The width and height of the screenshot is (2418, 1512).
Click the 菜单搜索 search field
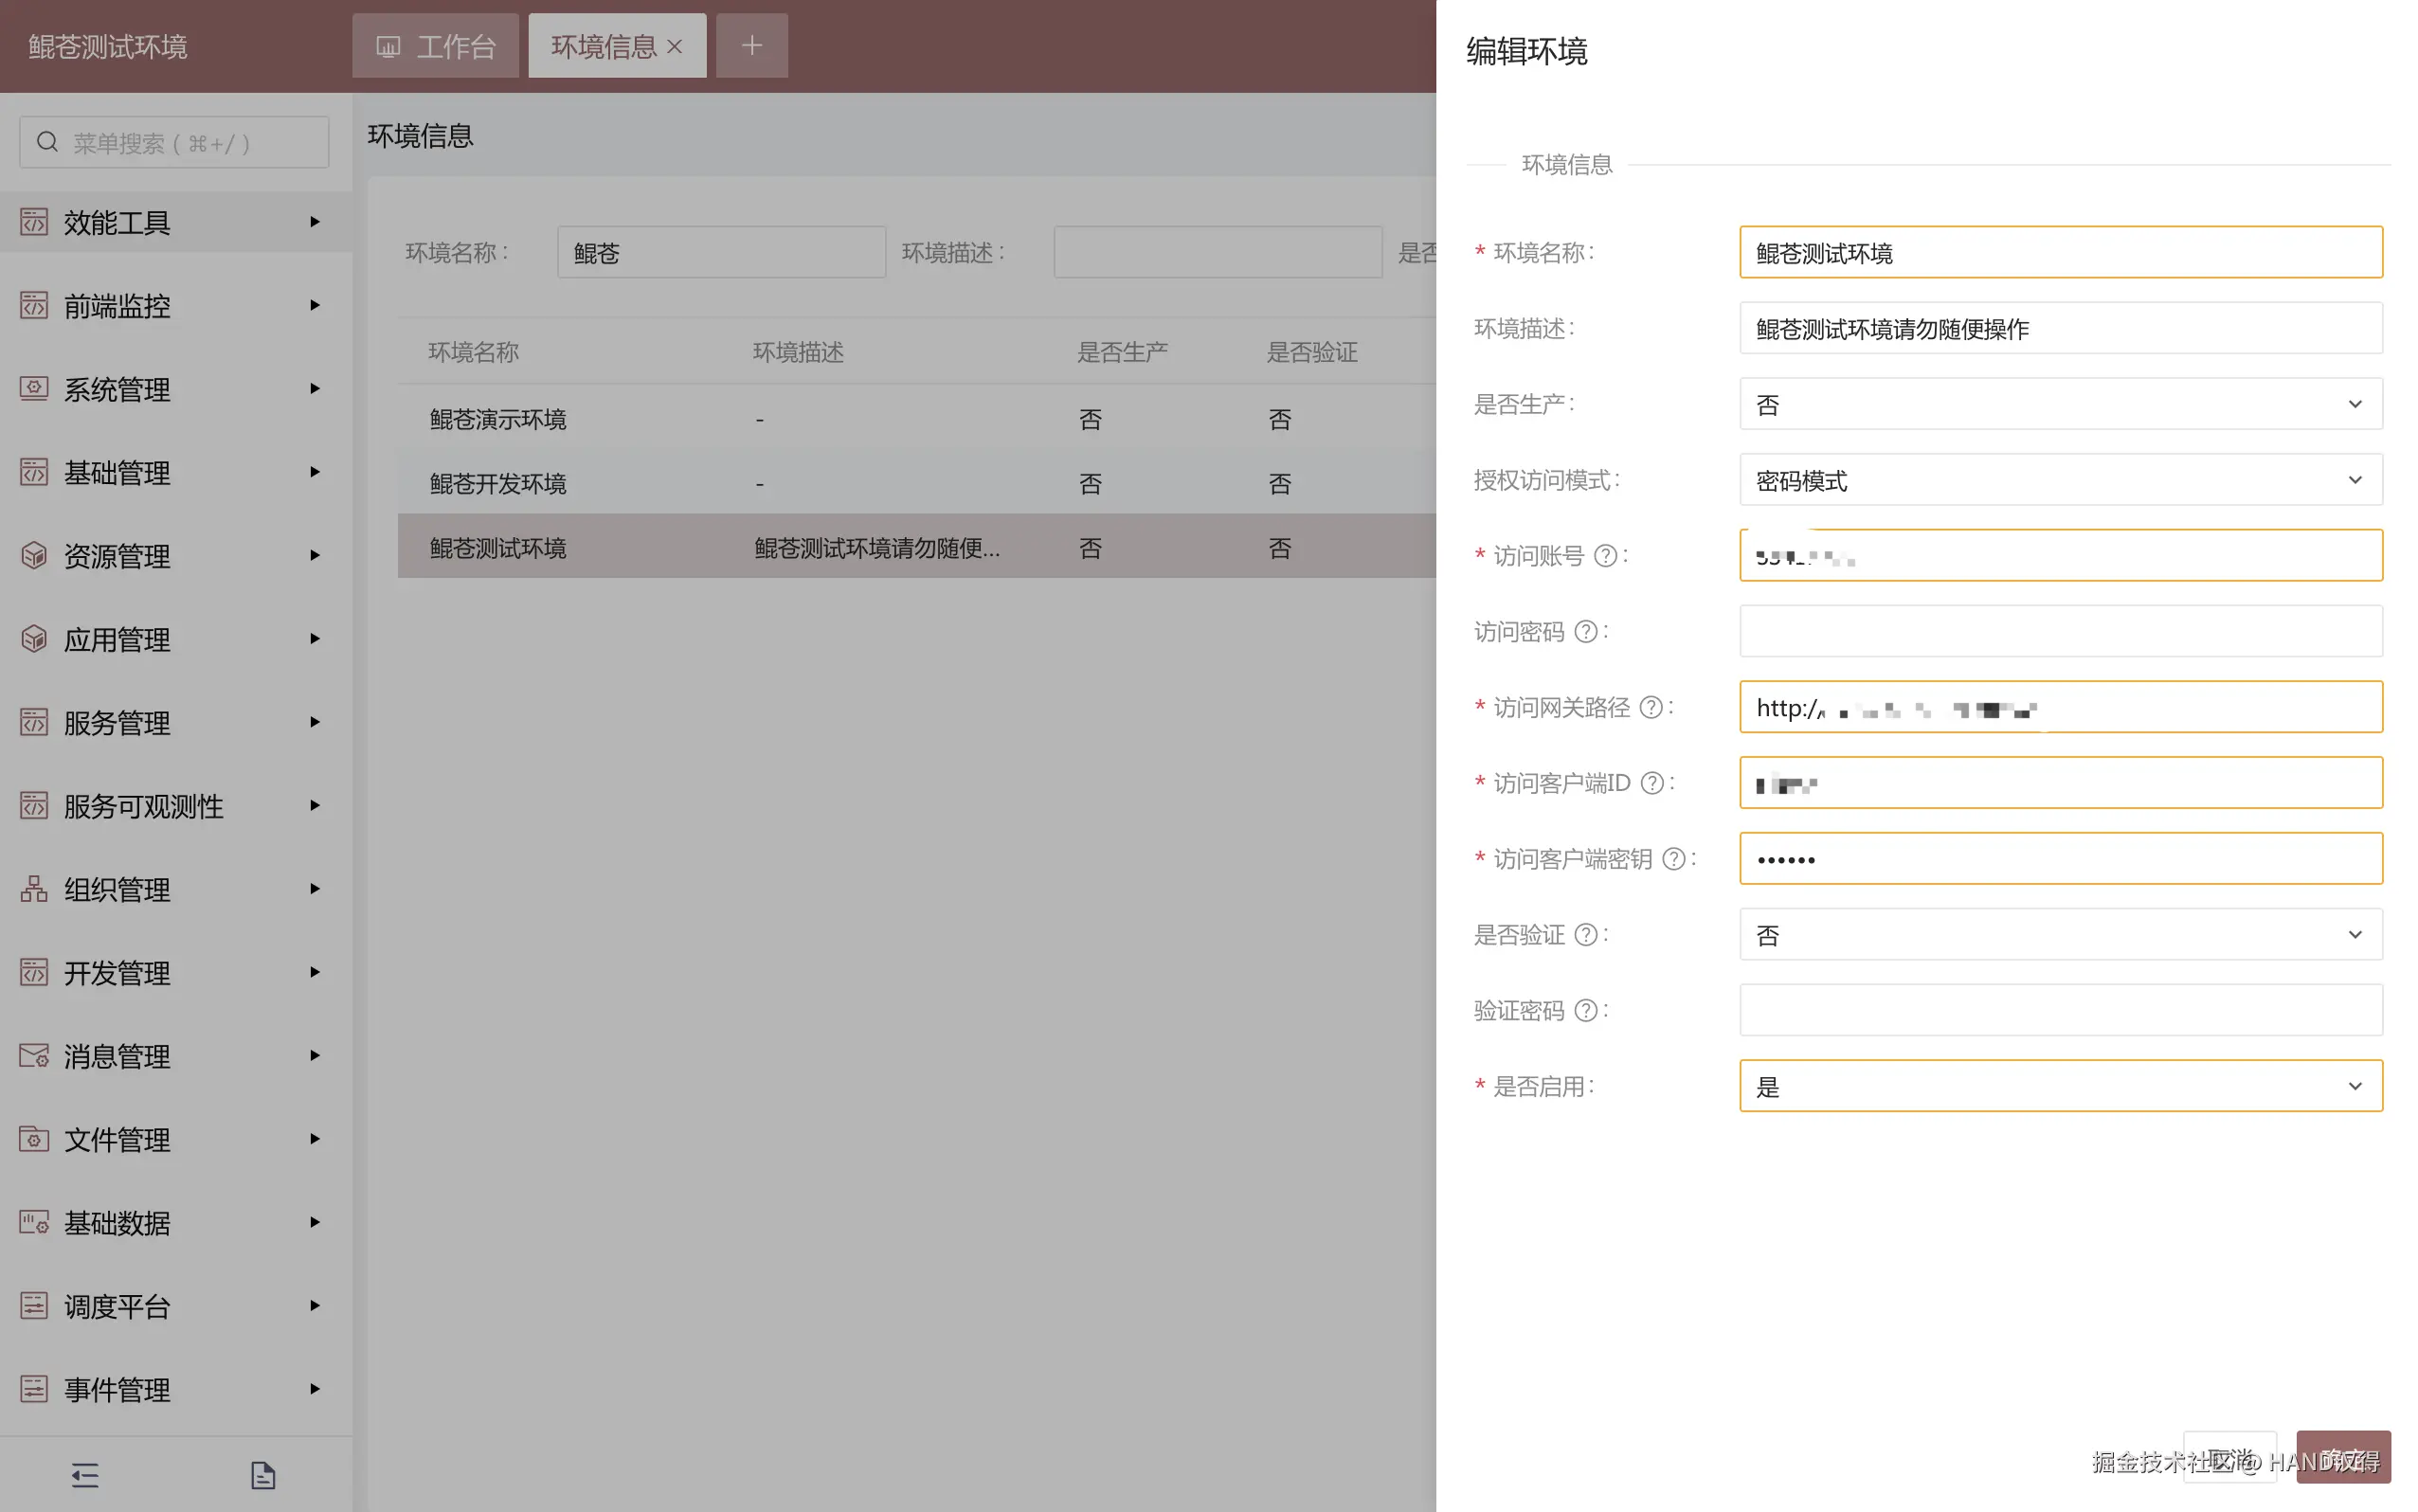click(175, 143)
